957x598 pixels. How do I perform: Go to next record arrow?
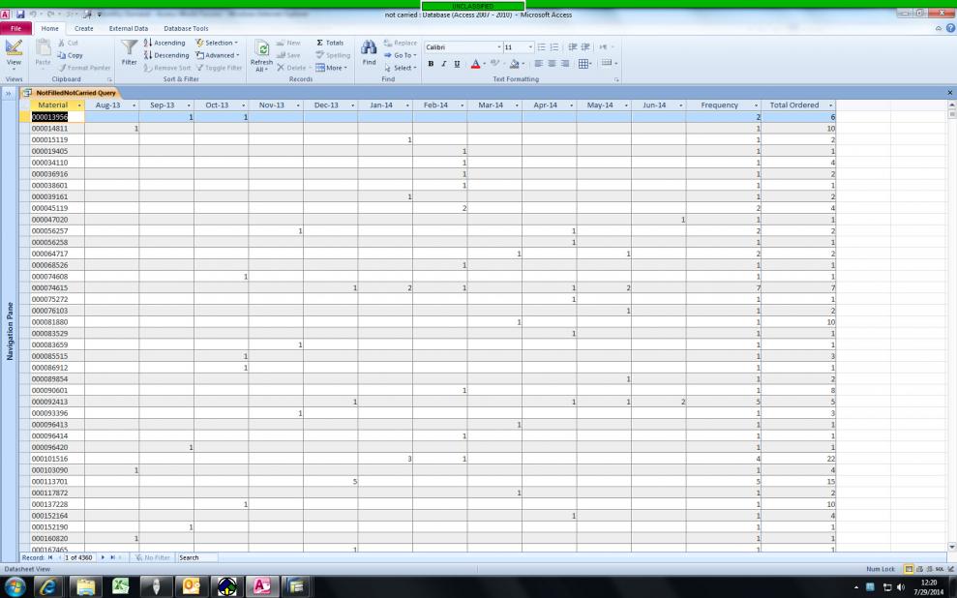tap(103, 557)
